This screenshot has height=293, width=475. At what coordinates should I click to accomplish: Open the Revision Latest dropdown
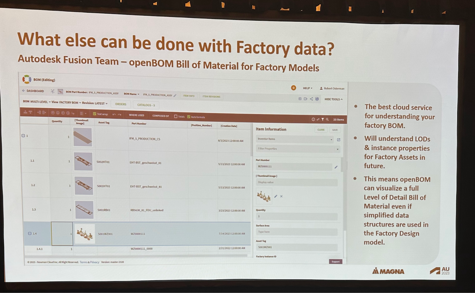(x=95, y=103)
